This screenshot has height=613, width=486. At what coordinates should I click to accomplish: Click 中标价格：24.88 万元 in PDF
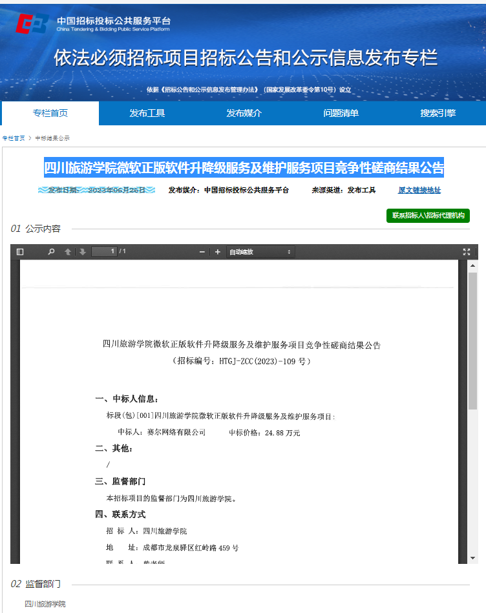pos(264,433)
